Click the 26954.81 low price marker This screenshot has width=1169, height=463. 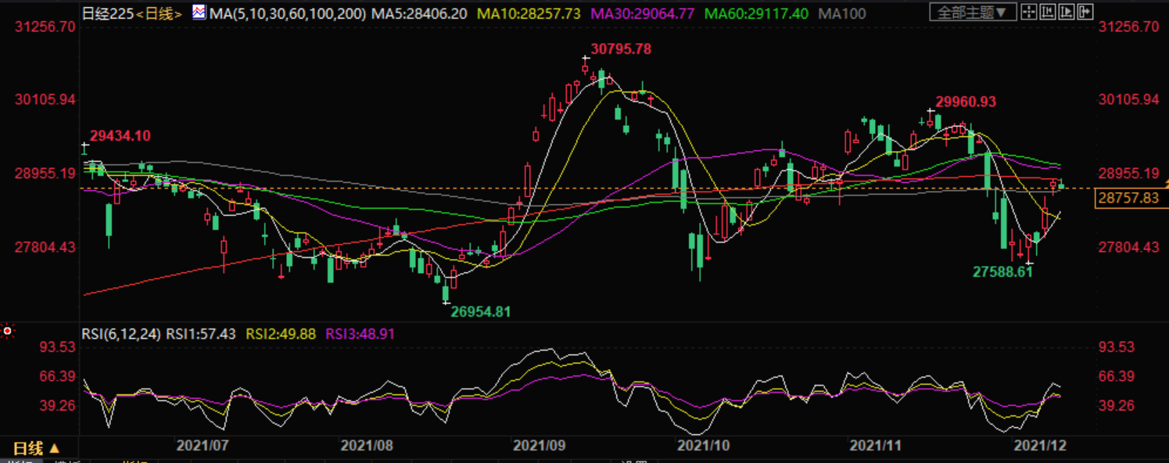pyautogui.click(x=480, y=311)
